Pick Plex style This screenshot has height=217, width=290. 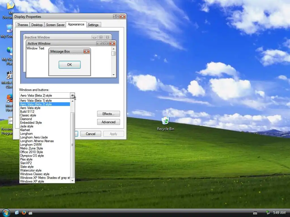45,159
